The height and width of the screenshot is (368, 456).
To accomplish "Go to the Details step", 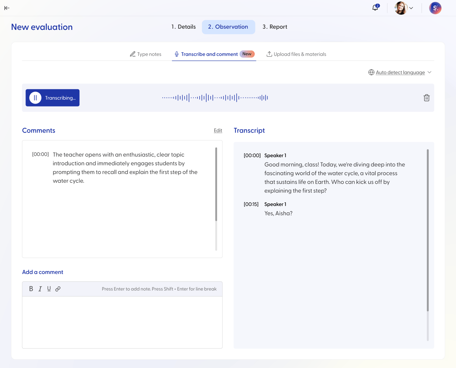I will [183, 27].
